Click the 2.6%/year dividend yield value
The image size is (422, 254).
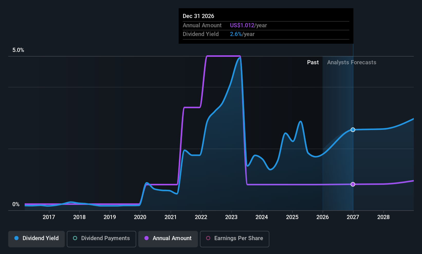[242, 34]
